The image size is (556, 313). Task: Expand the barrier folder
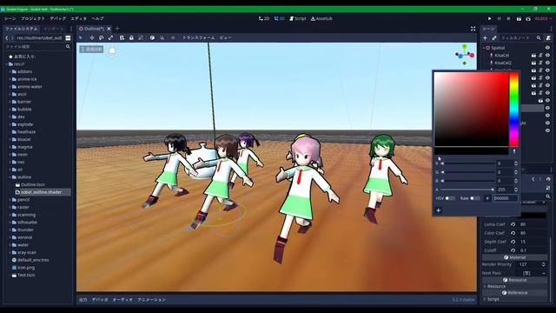[x=10, y=102]
